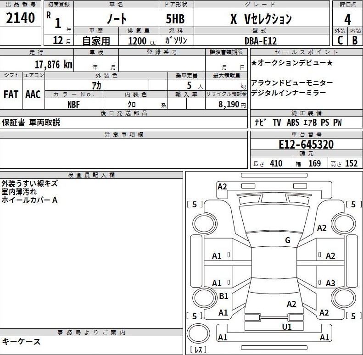This screenshot has width=363, height=355.
Task: Click ABS equipment label
Action: pos(293,122)
